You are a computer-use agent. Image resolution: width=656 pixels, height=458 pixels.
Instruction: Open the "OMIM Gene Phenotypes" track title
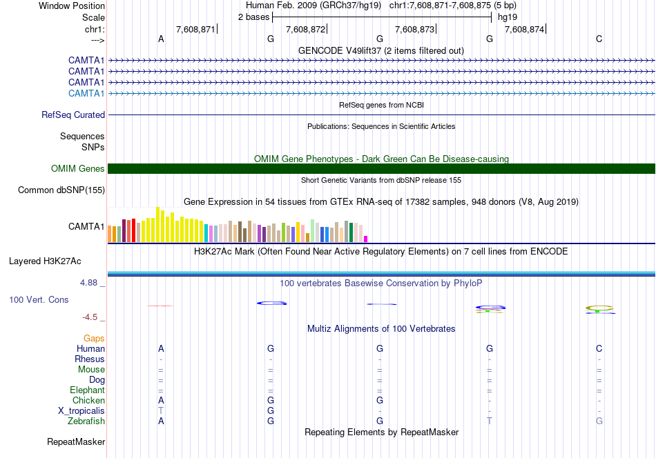click(x=381, y=159)
